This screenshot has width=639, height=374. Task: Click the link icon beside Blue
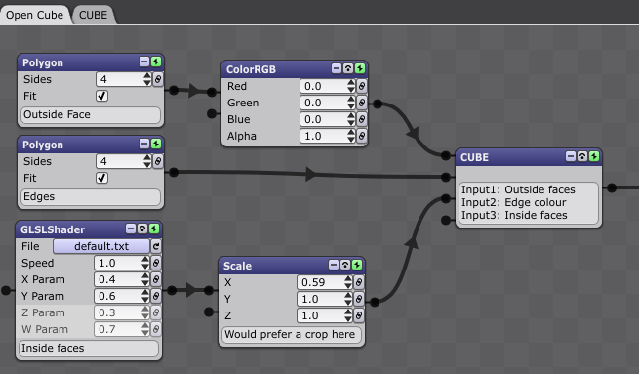pyautogui.click(x=362, y=119)
